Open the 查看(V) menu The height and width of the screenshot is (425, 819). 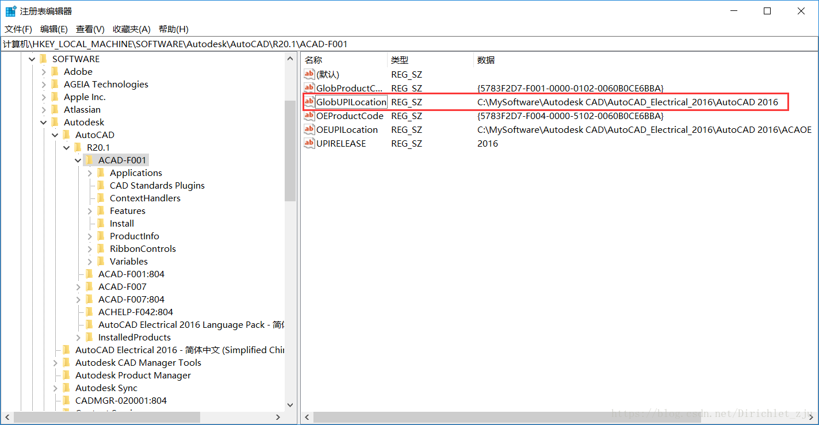point(90,29)
